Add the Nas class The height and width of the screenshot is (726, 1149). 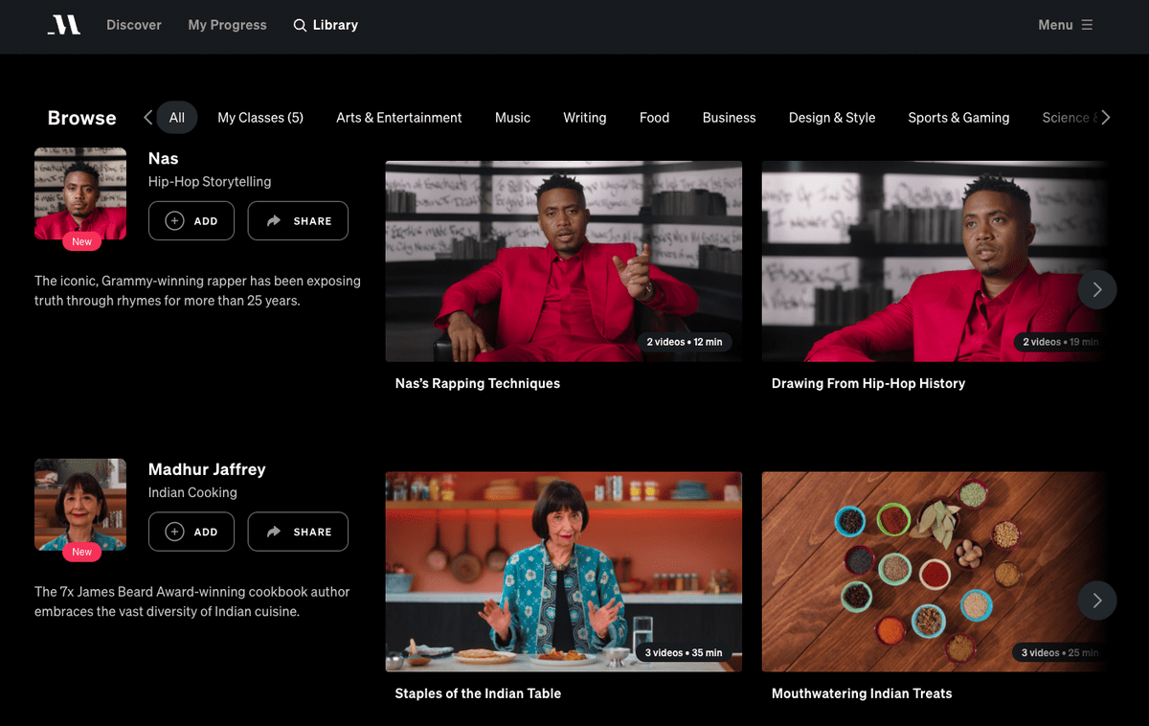(191, 220)
